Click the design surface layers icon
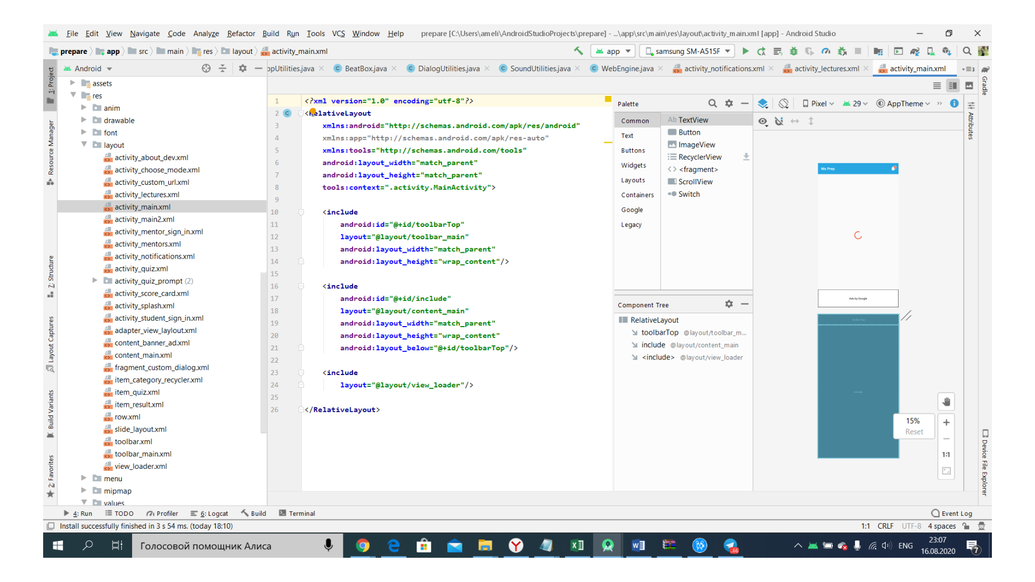The width and height of the screenshot is (1035, 582). click(763, 103)
